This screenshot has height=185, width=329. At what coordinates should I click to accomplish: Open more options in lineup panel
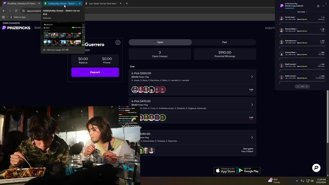pyautogui.click(x=323, y=6)
